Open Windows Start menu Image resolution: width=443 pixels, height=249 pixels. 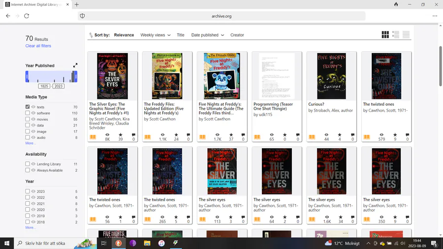7,243
